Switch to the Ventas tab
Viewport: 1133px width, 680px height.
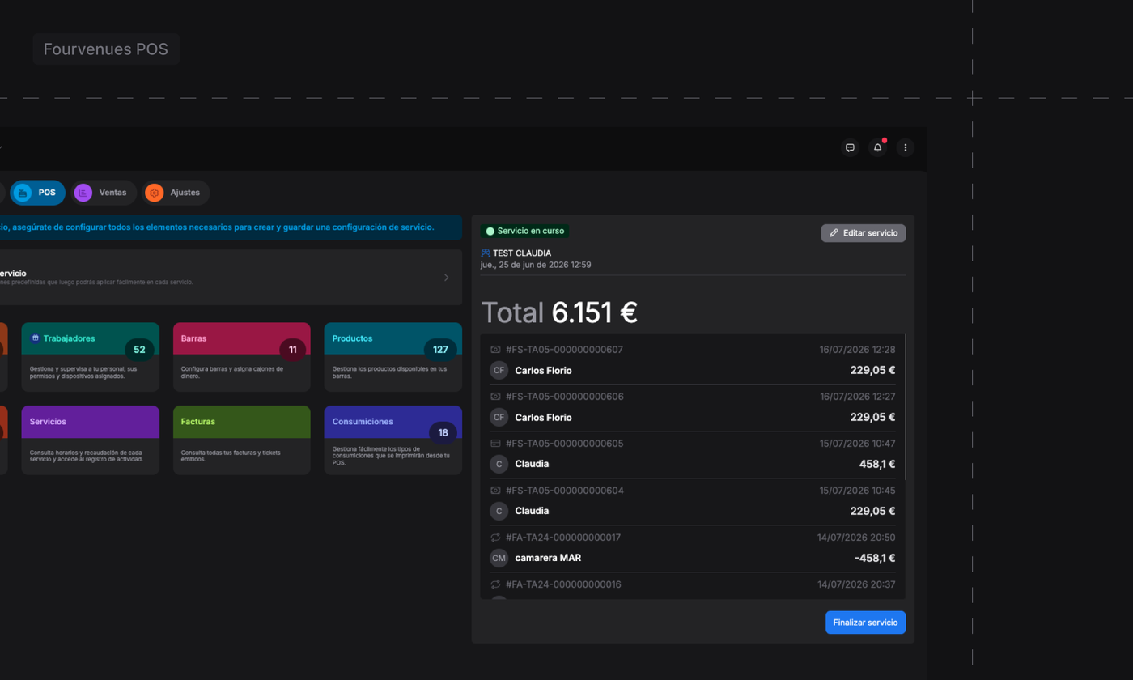(104, 193)
